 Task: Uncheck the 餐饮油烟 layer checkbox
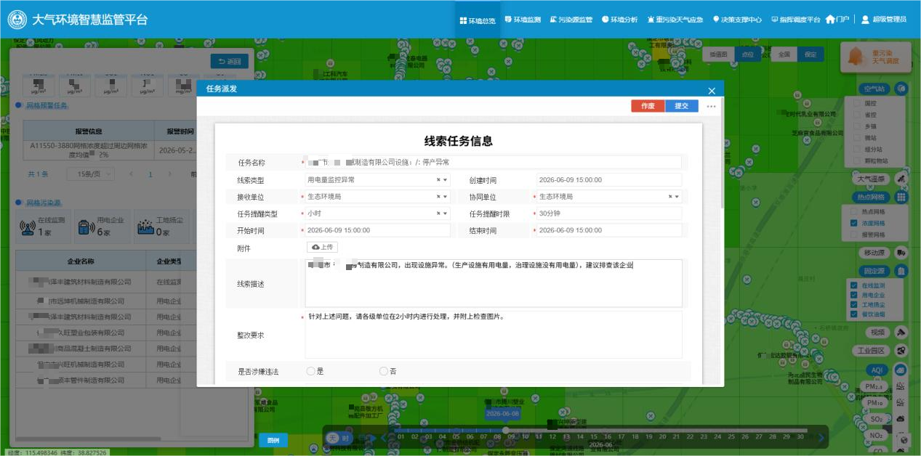click(854, 314)
